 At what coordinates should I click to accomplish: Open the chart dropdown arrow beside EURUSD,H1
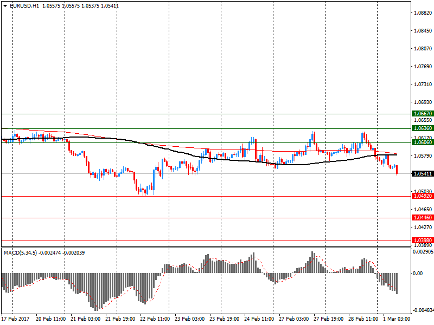click(5, 6)
